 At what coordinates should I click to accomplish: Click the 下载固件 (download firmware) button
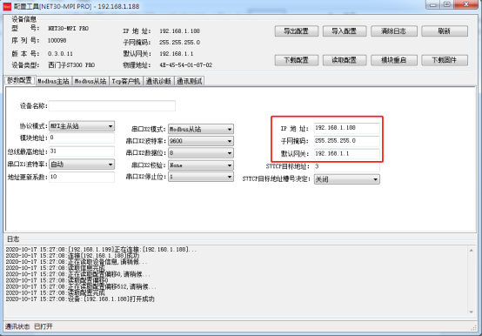click(445, 60)
